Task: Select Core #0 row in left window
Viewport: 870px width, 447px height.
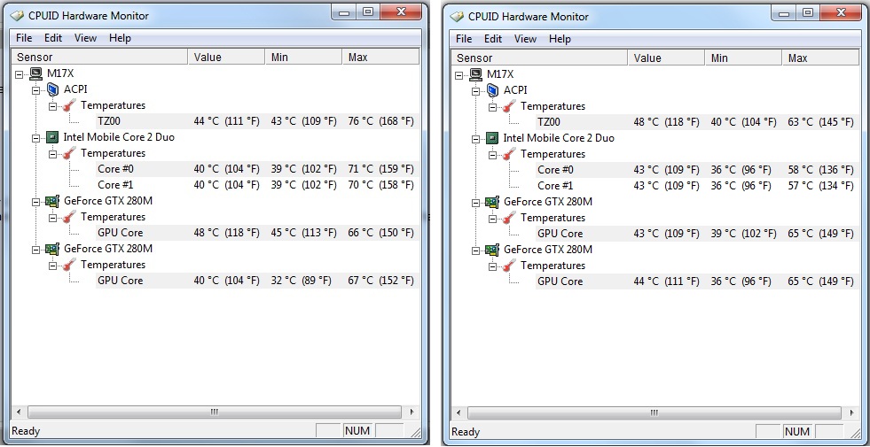Action: pyautogui.click(x=257, y=169)
